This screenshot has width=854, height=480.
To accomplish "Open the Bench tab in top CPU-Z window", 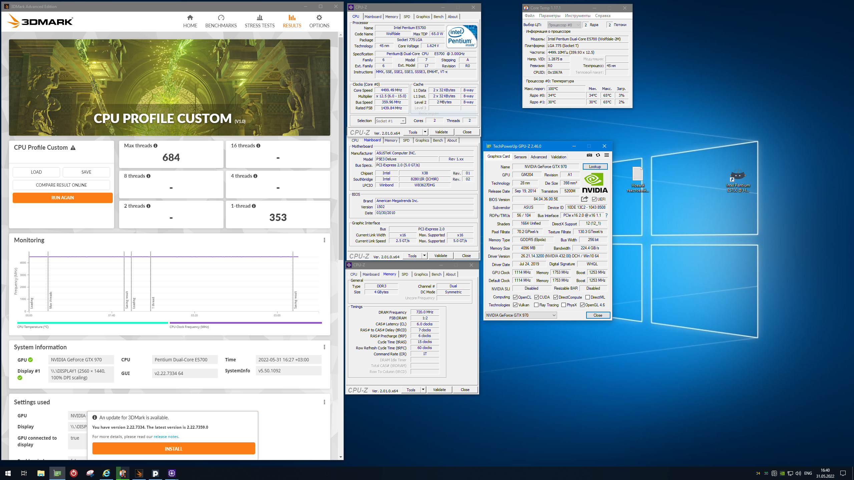I will point(438,17).
